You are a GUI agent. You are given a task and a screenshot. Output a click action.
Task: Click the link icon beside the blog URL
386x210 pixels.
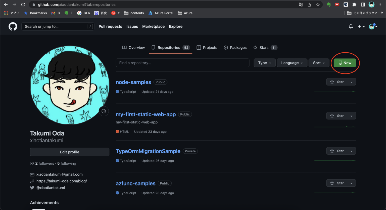click(32, 181)
